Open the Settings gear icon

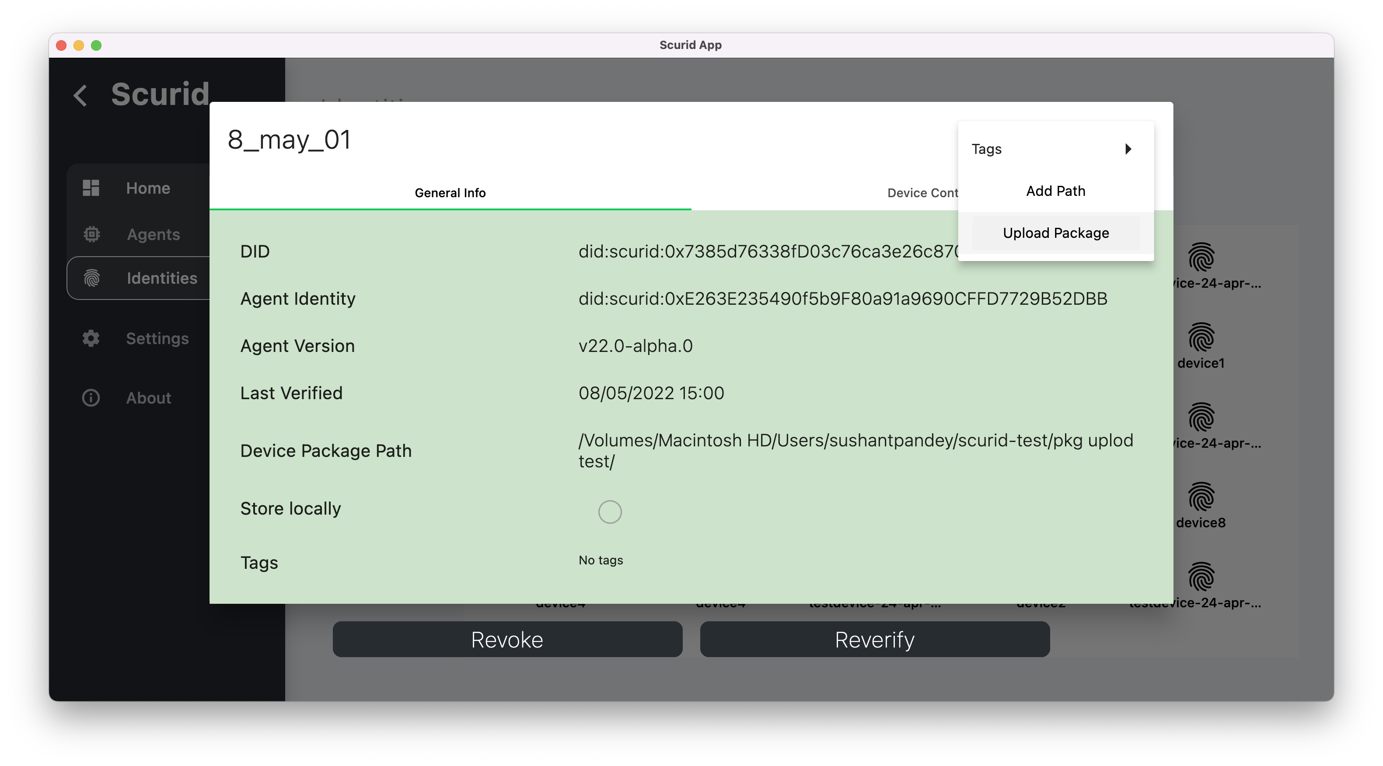coord(91,338)
